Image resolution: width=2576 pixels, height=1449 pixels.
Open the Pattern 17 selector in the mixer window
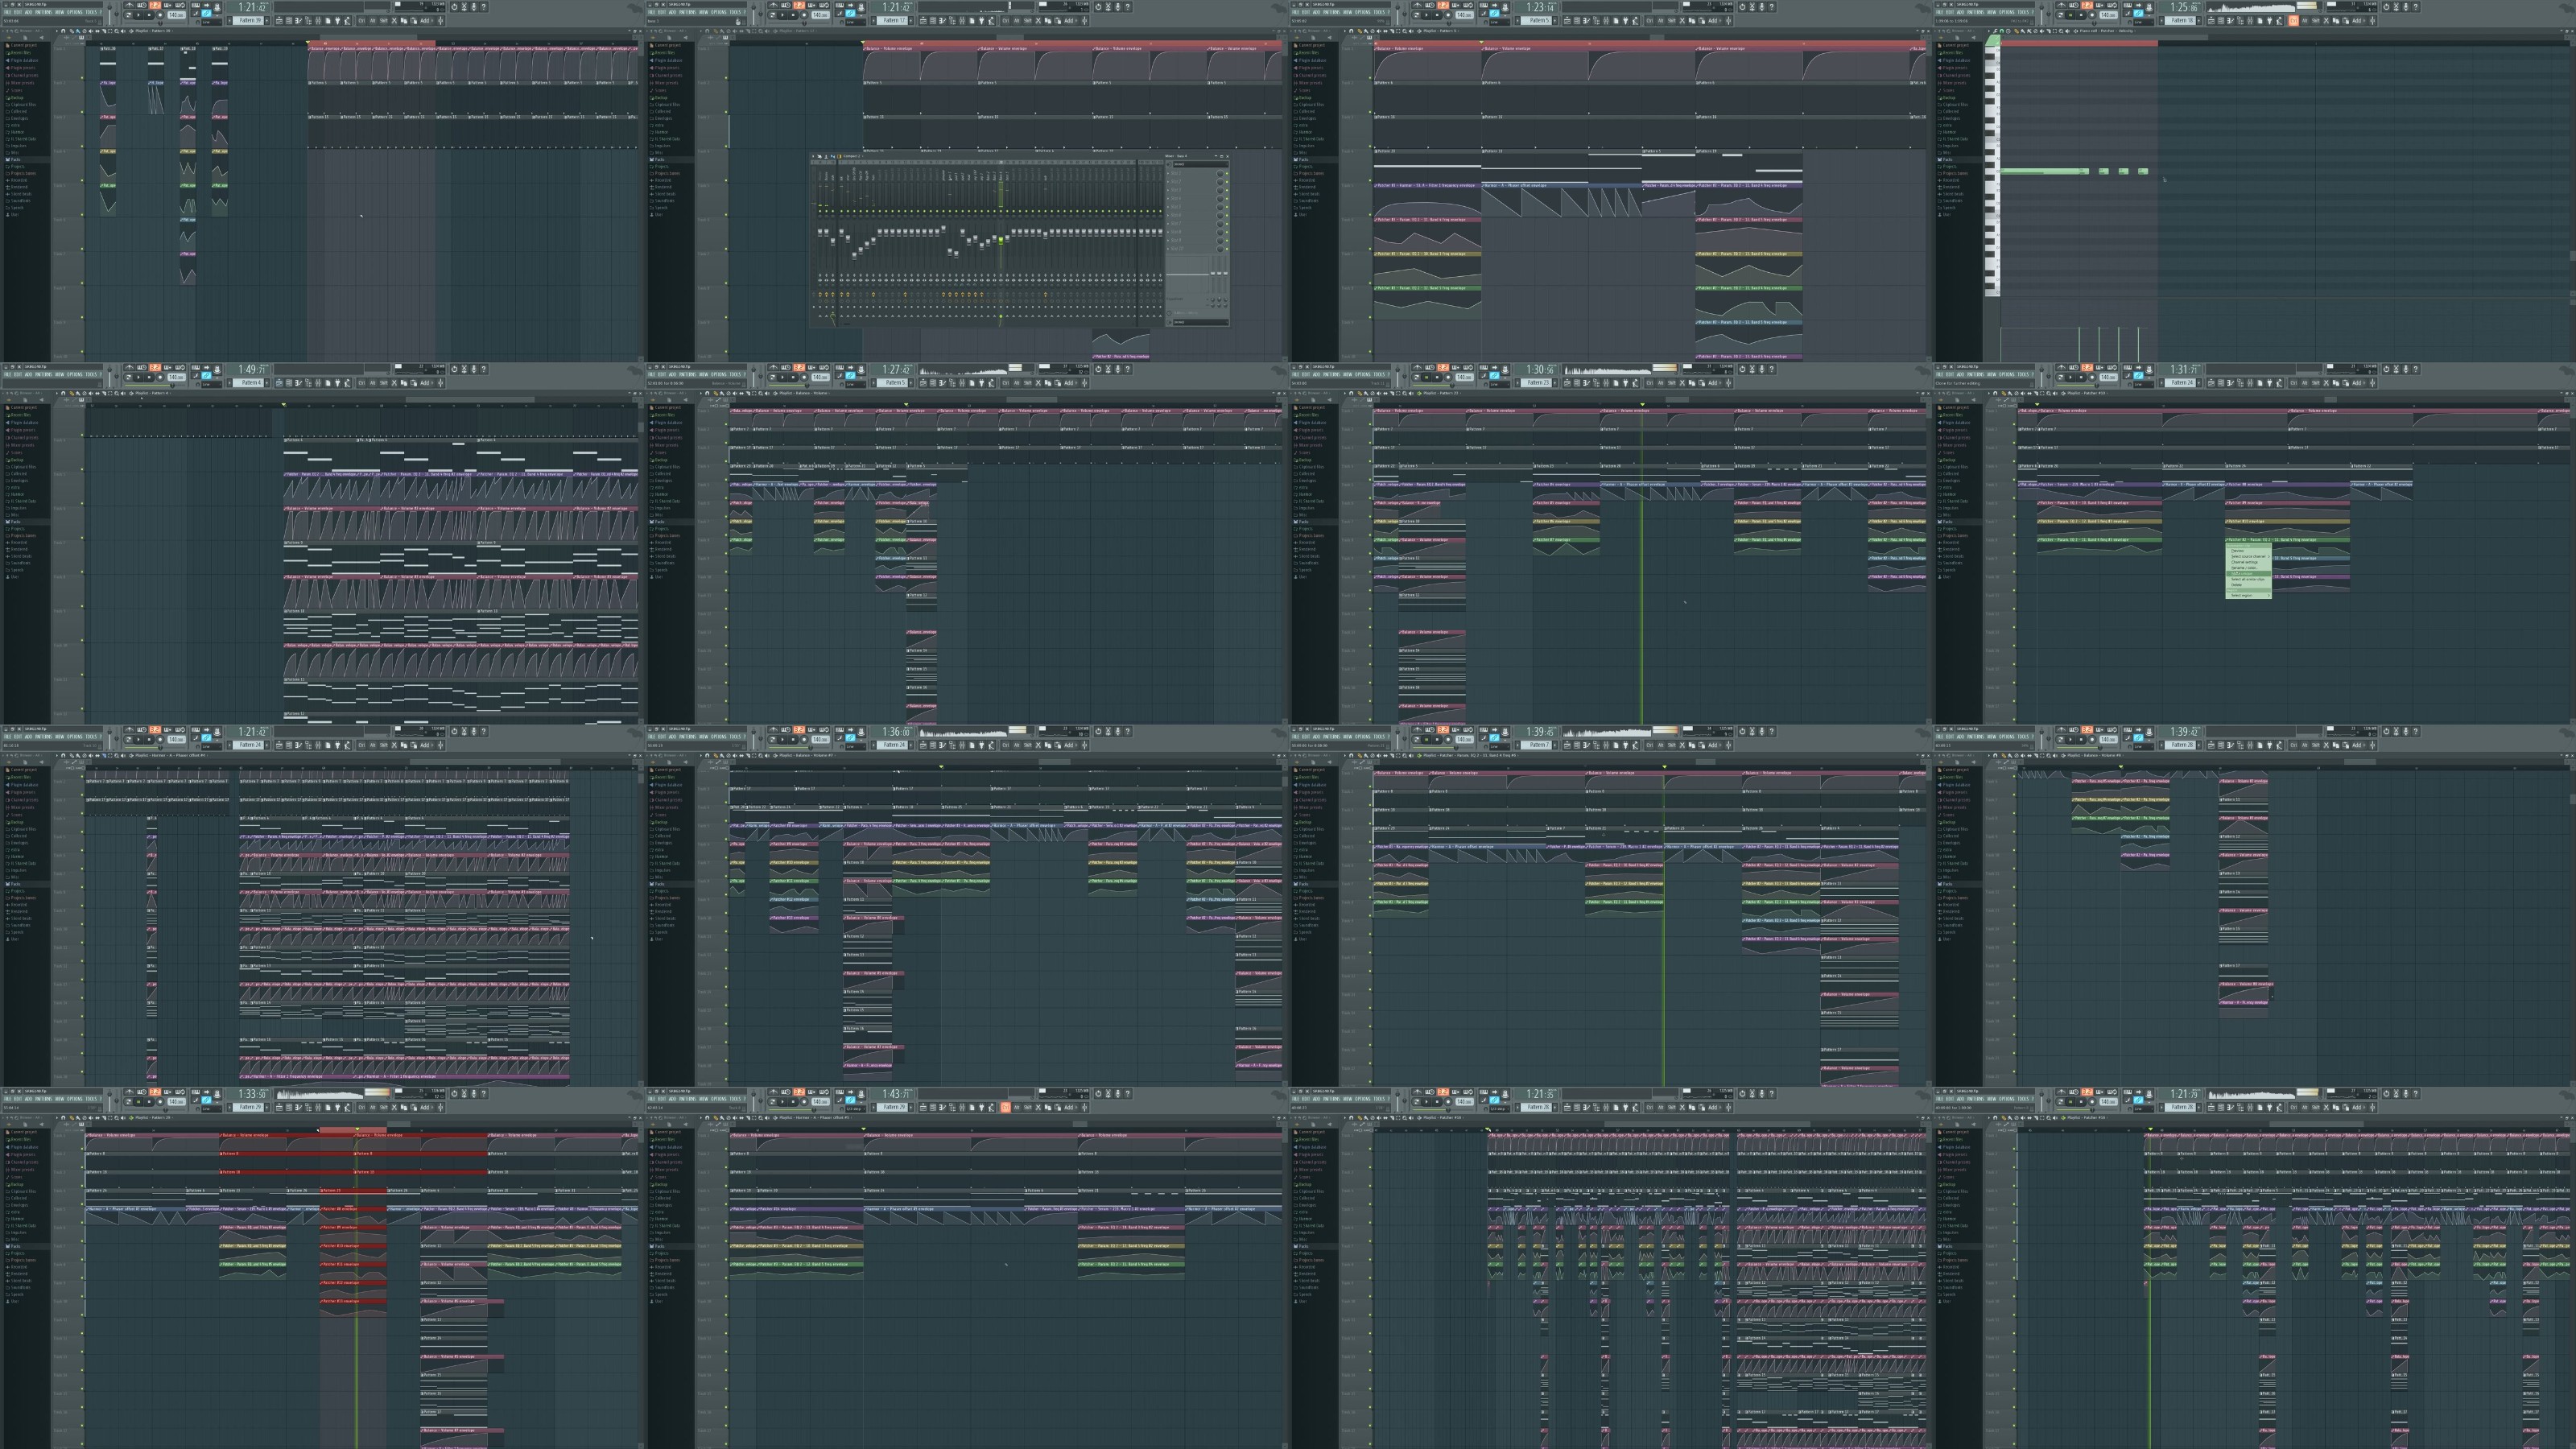point(893,21)
